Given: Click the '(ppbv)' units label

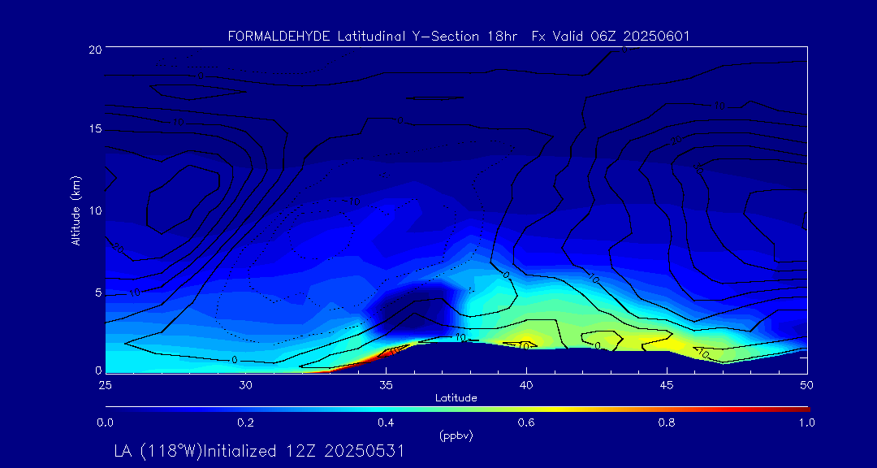Looking at the screenshot, I should click(x=456, y=436).
